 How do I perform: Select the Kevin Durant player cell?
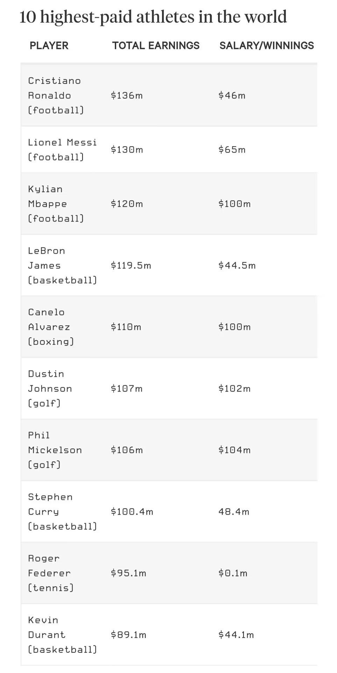[x=62, y=635]
